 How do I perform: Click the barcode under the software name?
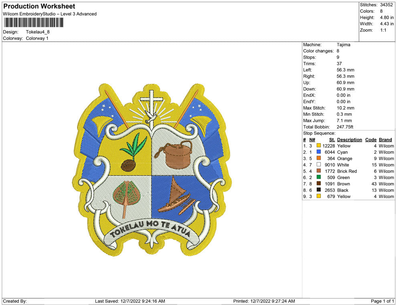[33, 22]
